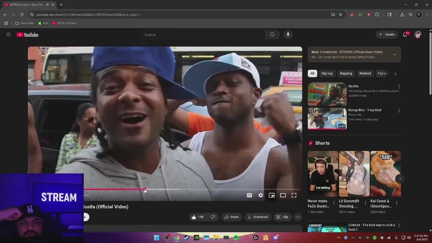This screenshot has height=243, width=432.
Task: Launch Spotify from the taskbar
Action: pos(236,238)
